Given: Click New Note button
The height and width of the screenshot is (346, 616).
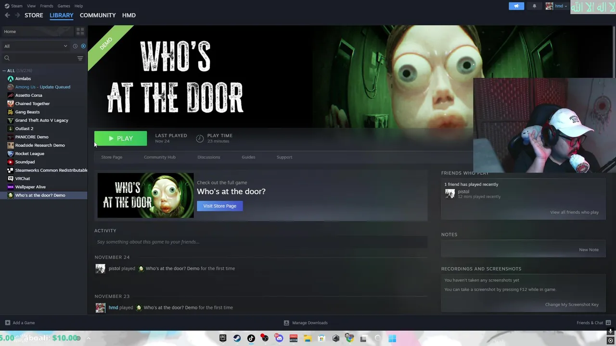Looking at the screenshot, I should [589, 250].
